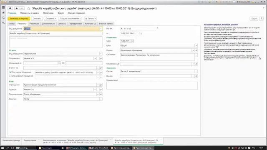Open Адресат Мишин С.А. card icon
Screen dimensions: 267x150
[x=101, y=90]
